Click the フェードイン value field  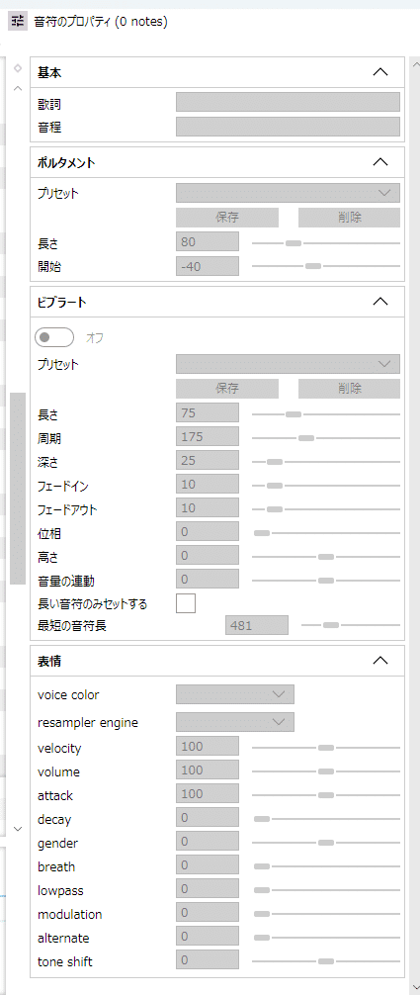tap(208, 484)
